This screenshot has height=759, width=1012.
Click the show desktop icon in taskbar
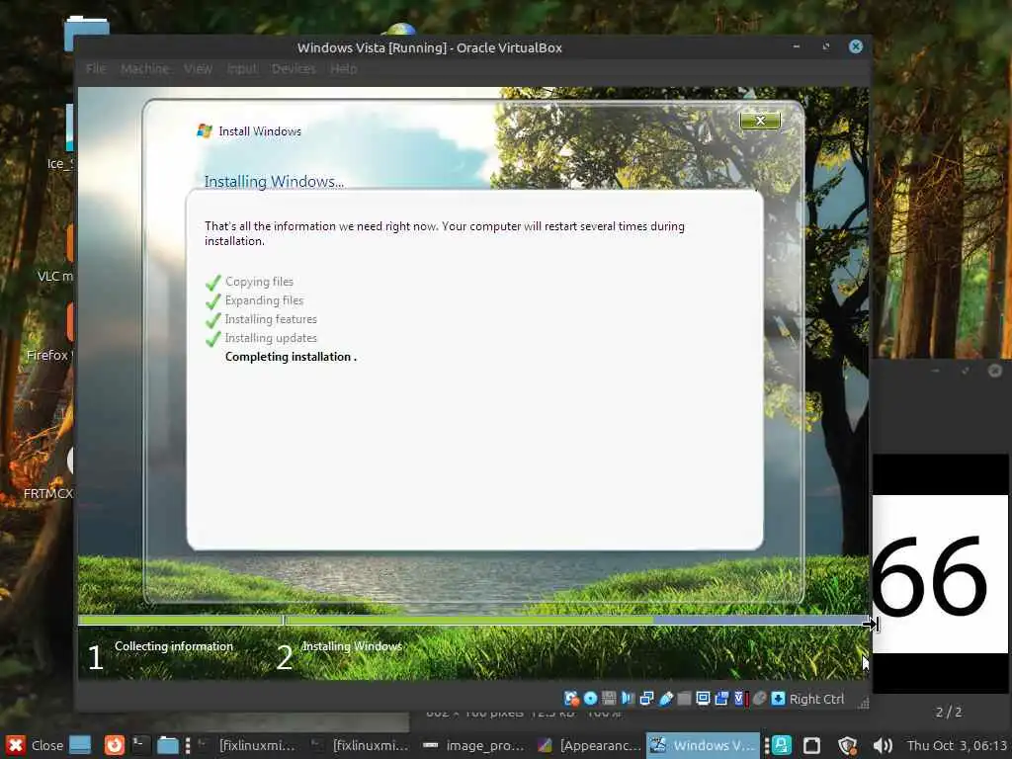pos(80,745)
